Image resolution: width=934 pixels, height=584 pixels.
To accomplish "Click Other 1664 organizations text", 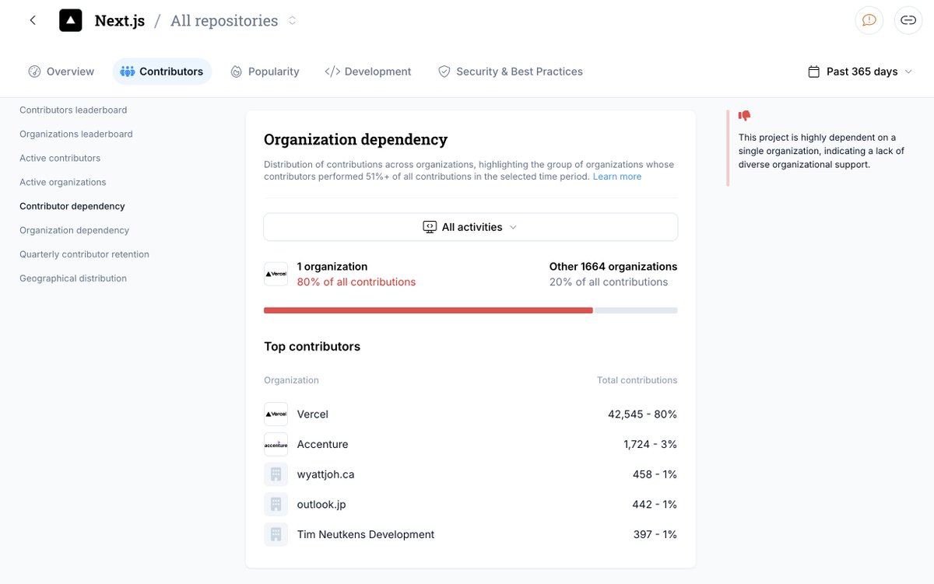I will pyautogui.click(x=613, y=267).
